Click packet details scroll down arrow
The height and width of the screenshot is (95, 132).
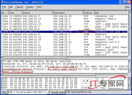coord(130,72)
